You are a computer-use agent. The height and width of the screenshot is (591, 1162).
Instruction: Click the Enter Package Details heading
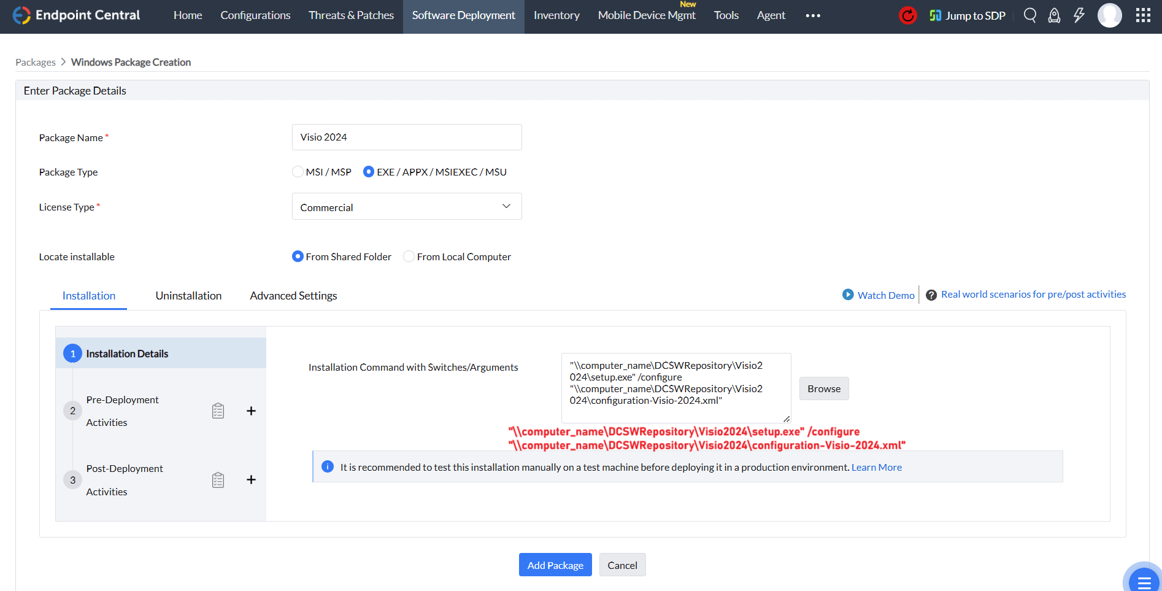click(x=75, y=91)
